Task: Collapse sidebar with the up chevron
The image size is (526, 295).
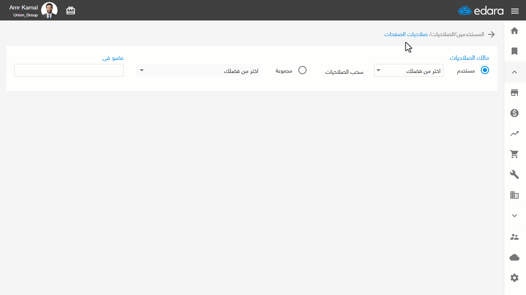Action: point(514,72)
